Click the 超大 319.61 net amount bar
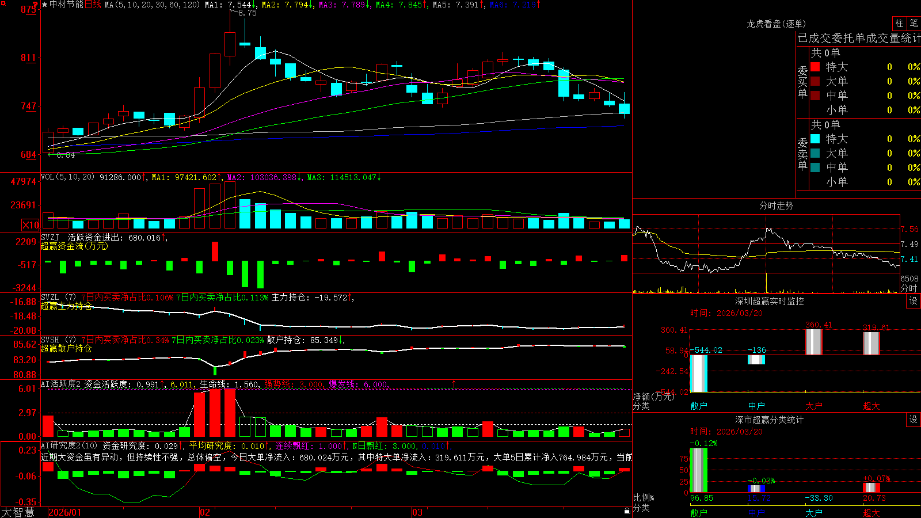 (871, 344)
